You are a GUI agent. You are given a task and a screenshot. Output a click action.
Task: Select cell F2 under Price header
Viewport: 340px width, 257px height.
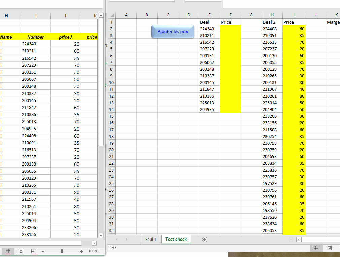[230, 29]
